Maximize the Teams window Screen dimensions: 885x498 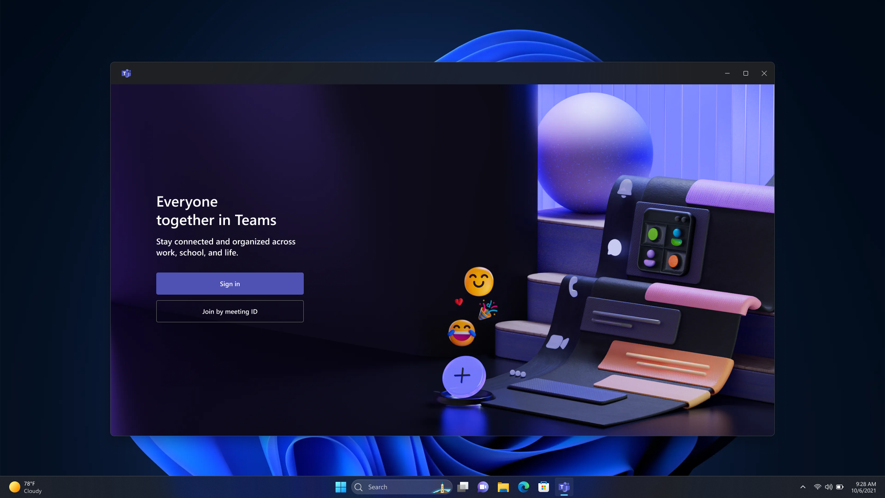[x=746, y=73]
